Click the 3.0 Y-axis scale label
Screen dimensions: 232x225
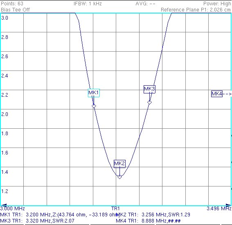pyautogui.click(x=5, y=18)
